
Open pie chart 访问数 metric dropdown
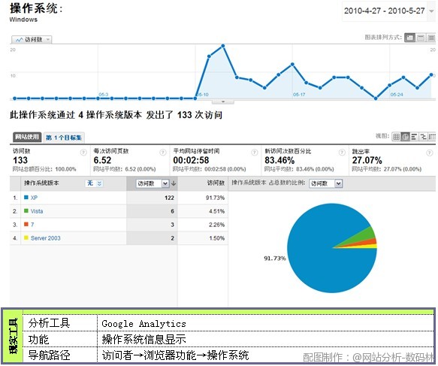[x=326, y=183]
